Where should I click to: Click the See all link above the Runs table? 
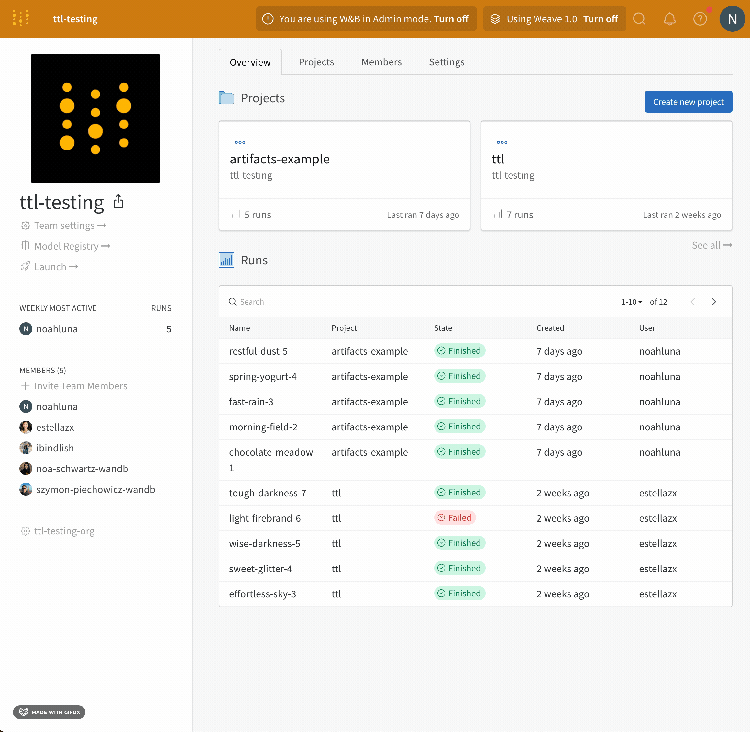click(711, 245)
